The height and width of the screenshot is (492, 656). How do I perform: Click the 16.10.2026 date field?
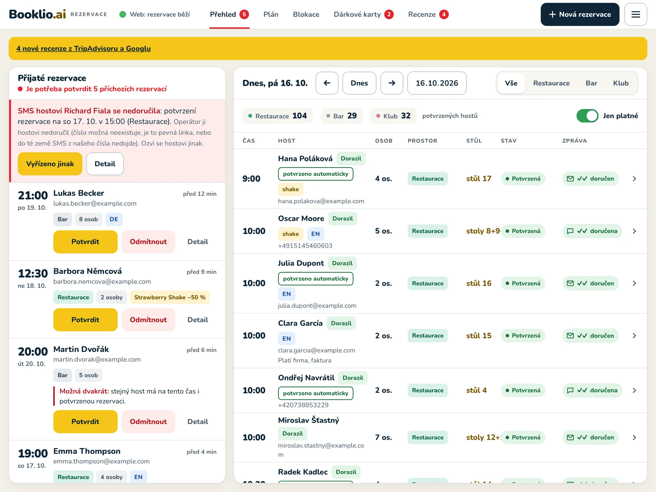437,83
